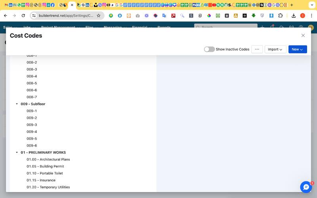Open 01.15 - Insurance code

[x=41, y=180]
